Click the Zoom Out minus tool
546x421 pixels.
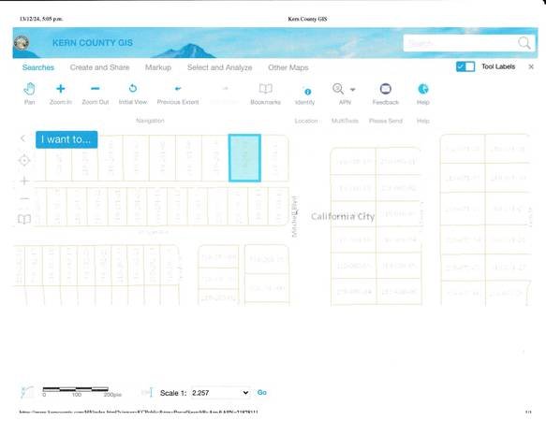(x=96, y=89)
